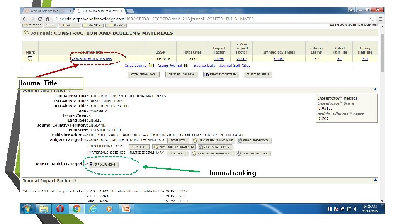
Task: Open the Journal Information help icon
Action: tap(70, 90)
